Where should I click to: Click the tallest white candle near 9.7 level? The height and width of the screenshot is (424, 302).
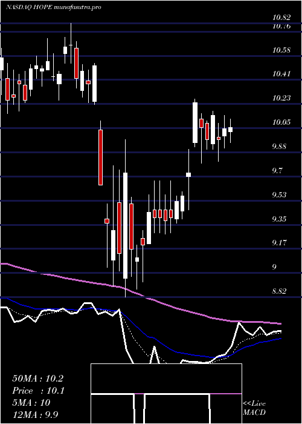[x=125, y=225]
